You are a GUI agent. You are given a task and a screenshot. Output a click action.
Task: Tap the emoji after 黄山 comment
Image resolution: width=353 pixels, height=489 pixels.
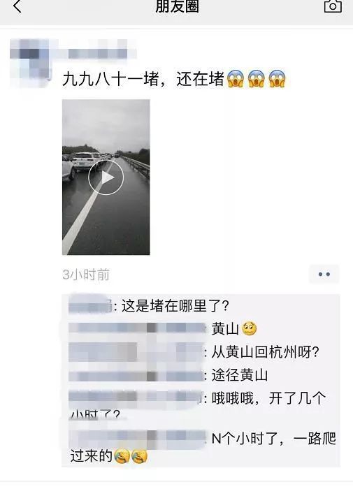pos(249,329)
